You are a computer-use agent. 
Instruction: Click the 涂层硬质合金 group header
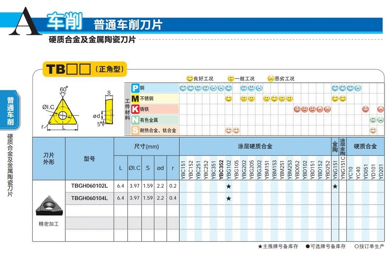(255, 146)
